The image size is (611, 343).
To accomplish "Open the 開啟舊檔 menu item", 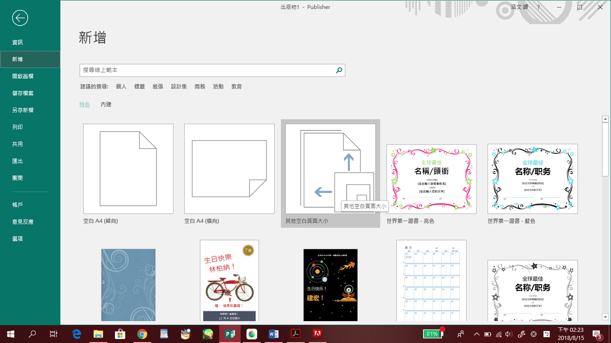I will click(x=23, y=76).
